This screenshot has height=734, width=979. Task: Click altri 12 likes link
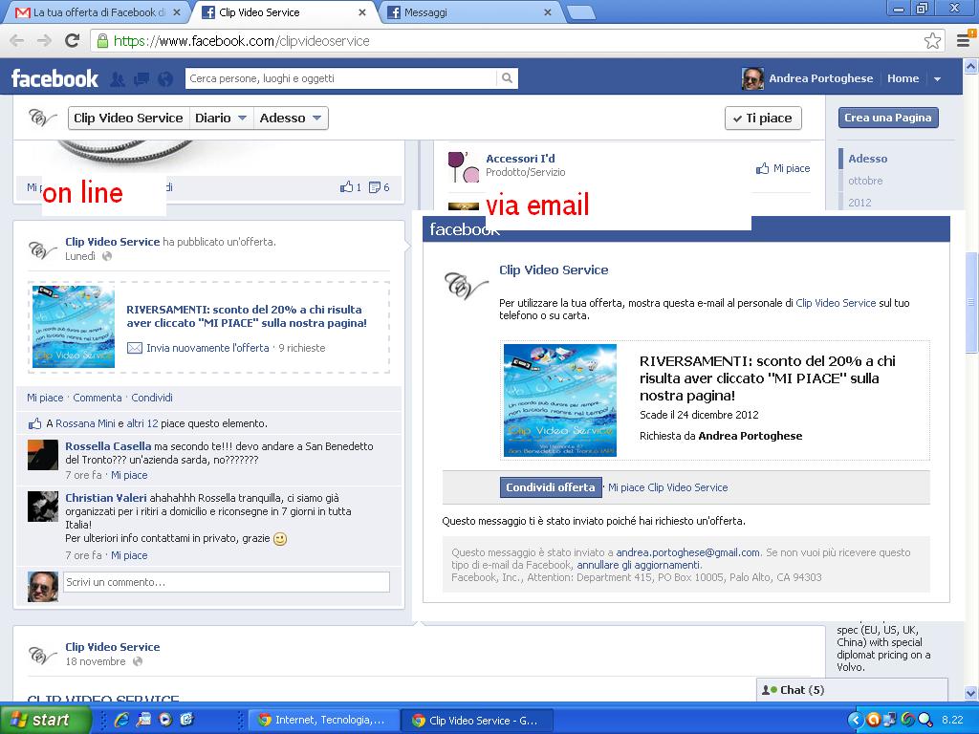pyautogui.click(x=142, y=423)
